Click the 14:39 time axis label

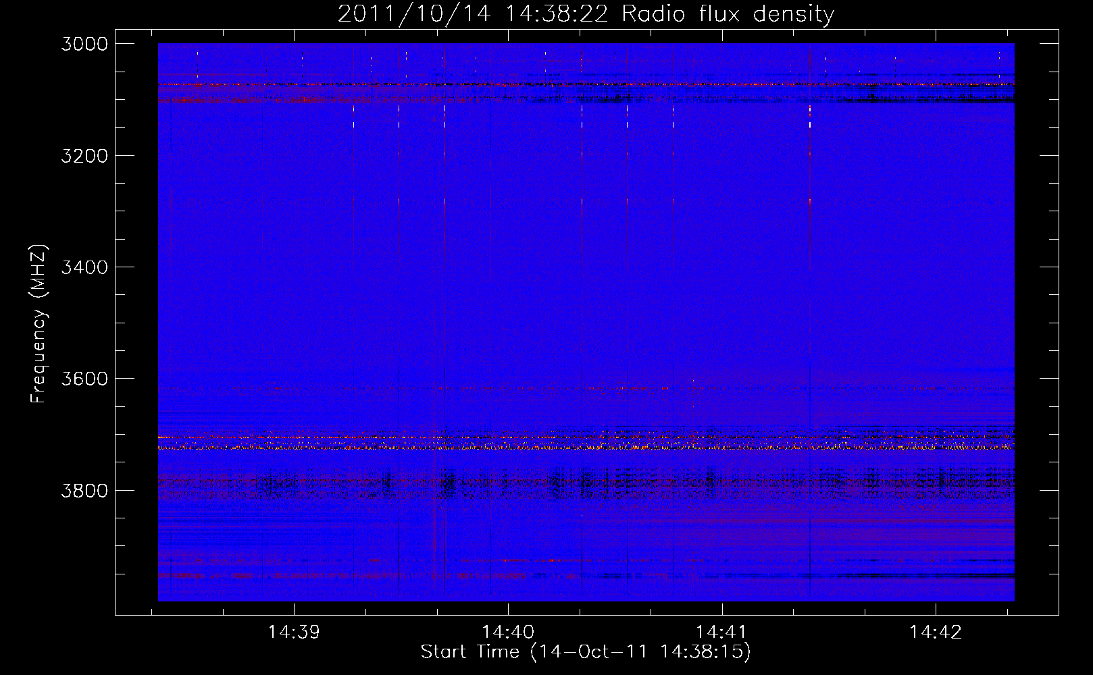[294, 632]
